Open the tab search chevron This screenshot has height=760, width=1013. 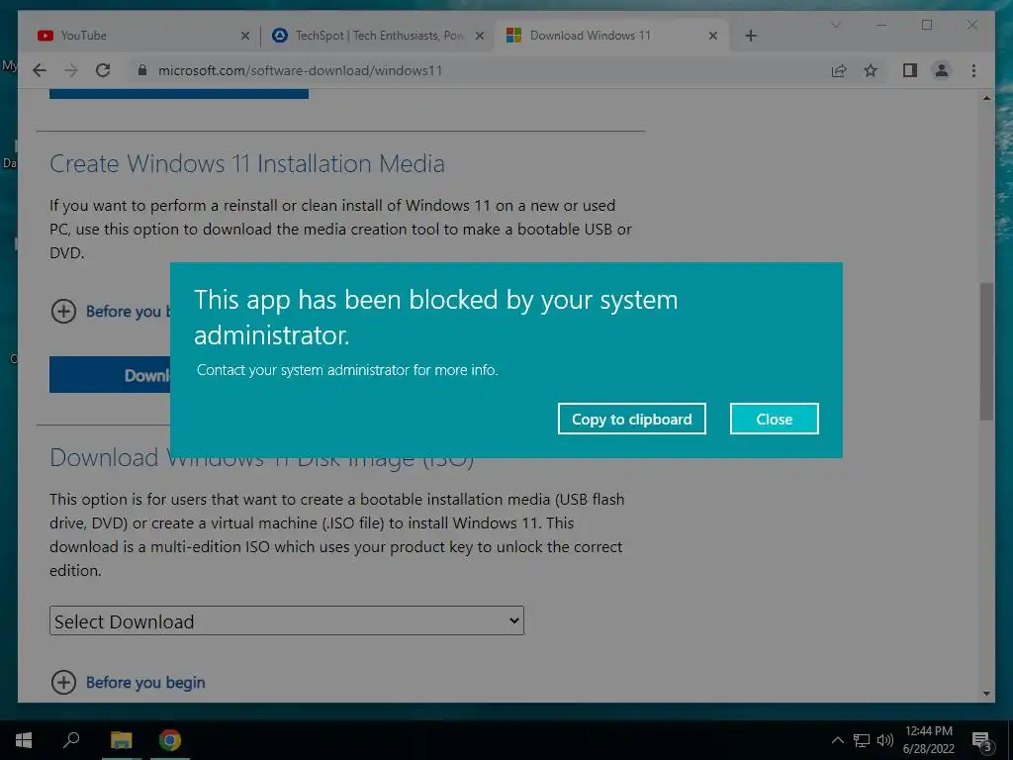click(835, 25)
